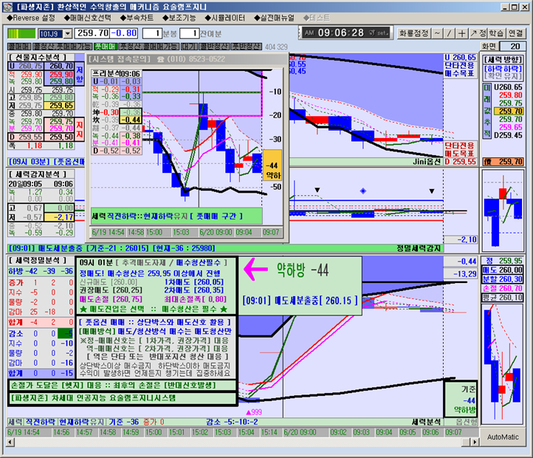Click the 잔여분 remaining minutes field
This screenshot has width=533, height=458.
189,33
